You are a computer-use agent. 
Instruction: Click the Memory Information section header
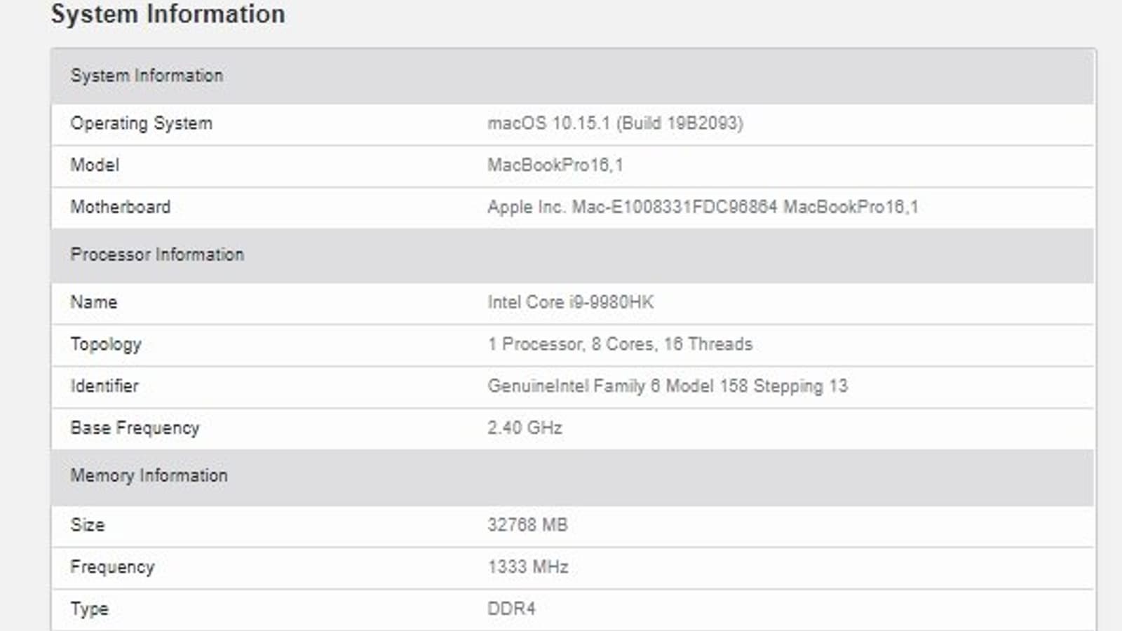tap(149, 475)
